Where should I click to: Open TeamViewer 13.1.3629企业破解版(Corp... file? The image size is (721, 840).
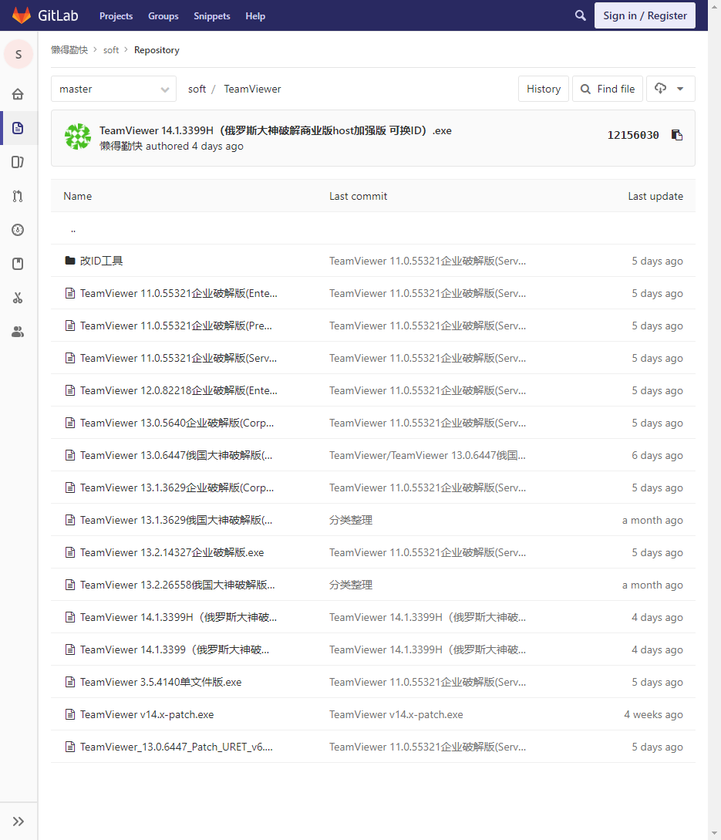177,488
